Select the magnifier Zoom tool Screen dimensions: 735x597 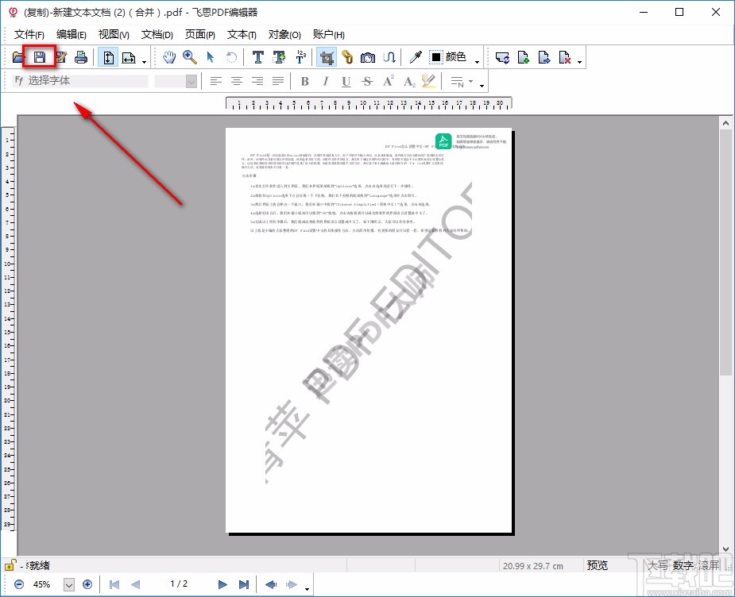190,56
